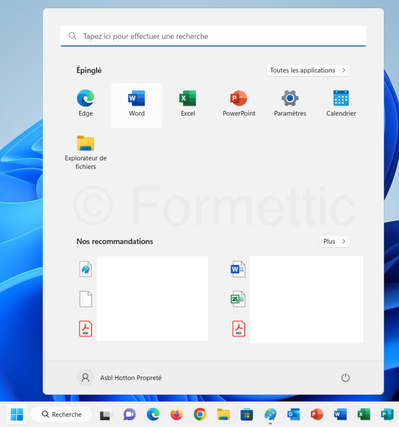Click the Recherche taskbar search box
The image size is (399, 427).
62,414
